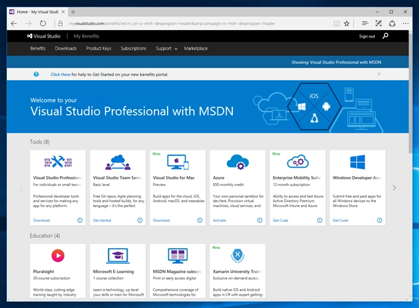The image size is (419, 308).
Task: Click the site lock icon
Action: [x=60, y=23]
